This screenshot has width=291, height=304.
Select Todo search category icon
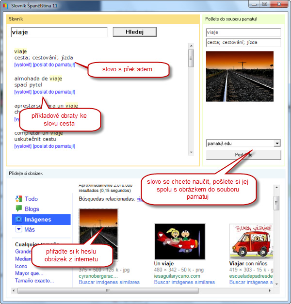tap(19, 199)
